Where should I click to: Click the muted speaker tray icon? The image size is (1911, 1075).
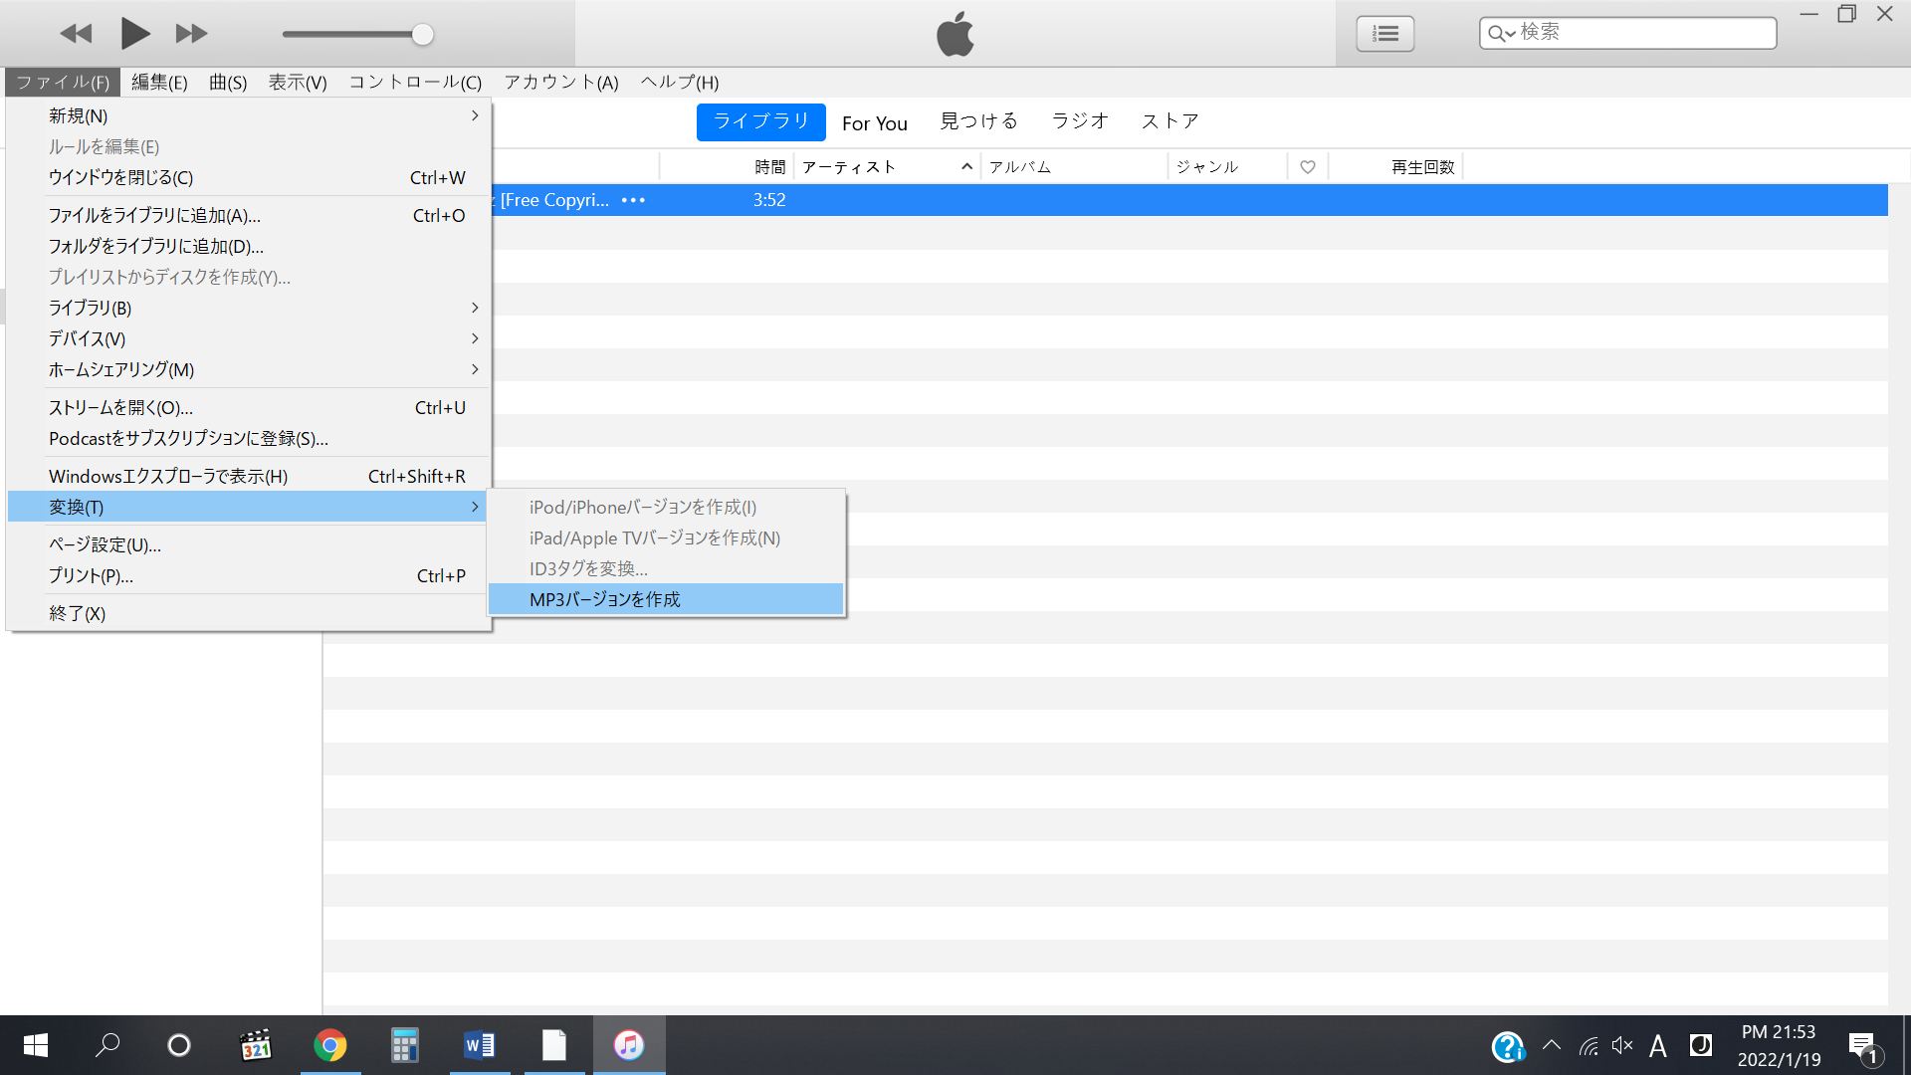pos(1622,1045)
